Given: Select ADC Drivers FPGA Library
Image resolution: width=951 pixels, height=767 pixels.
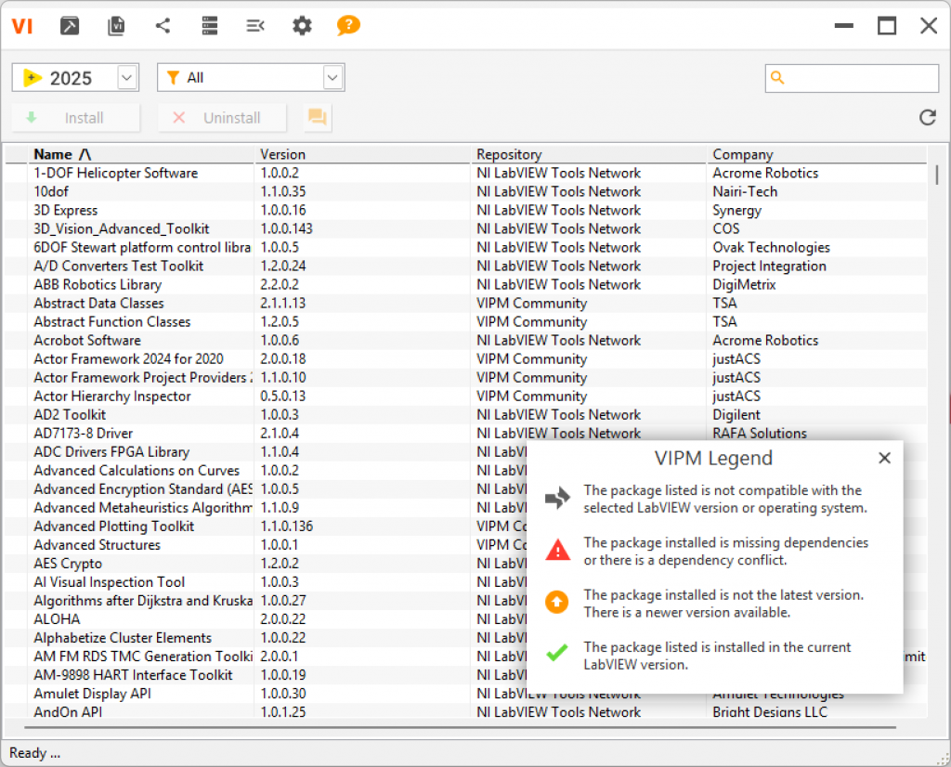Looking at the screenshot, I should point(267,451).
